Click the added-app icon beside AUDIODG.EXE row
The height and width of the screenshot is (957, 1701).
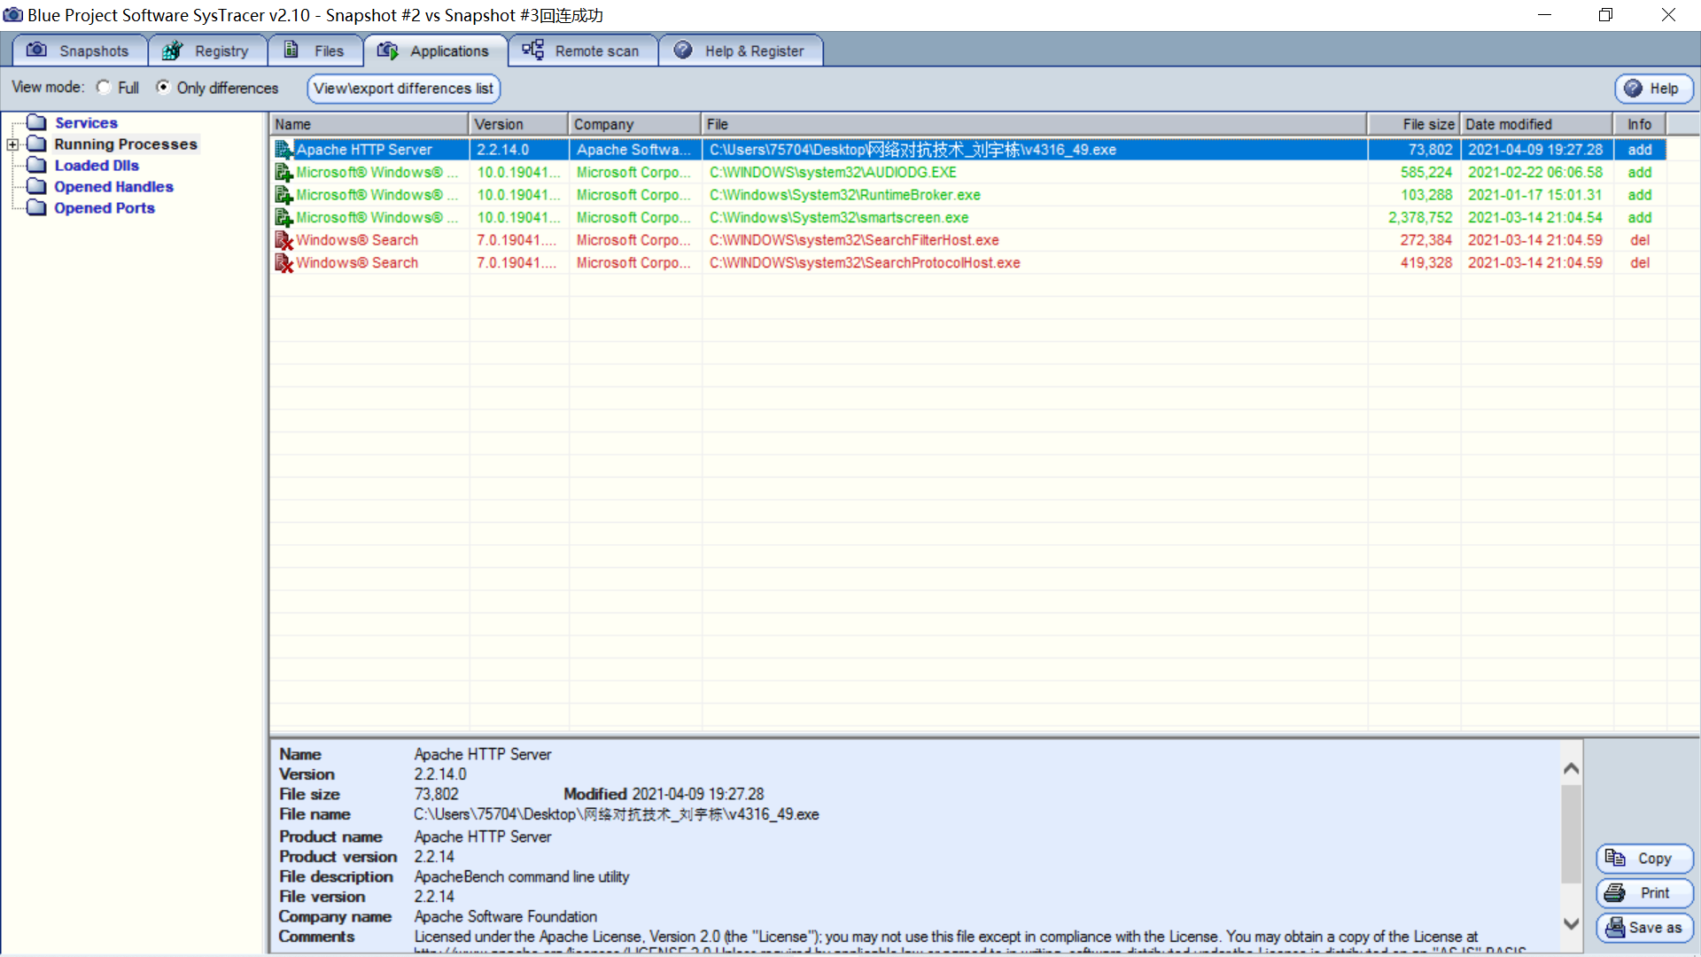coord(283,172)
